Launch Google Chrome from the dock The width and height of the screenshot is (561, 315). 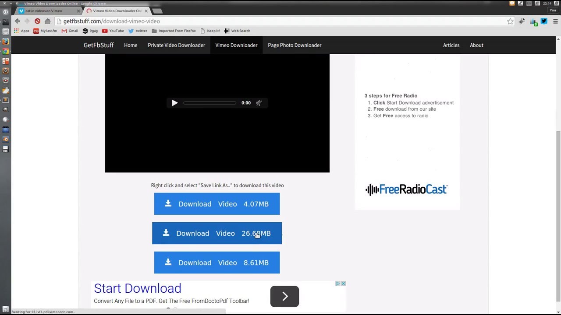5,51
